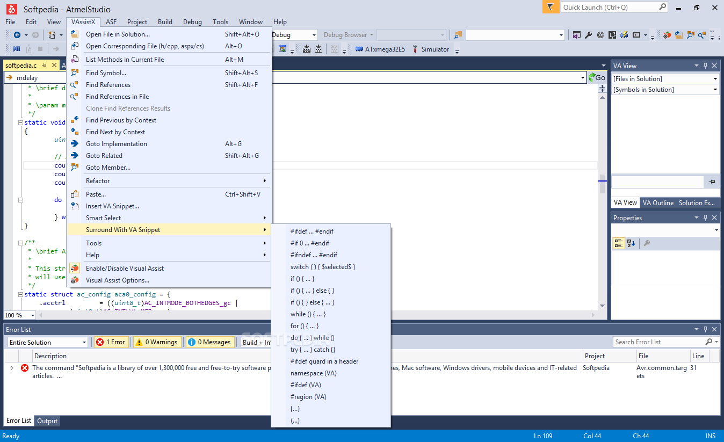The width and height of the screenshot is (724, 442).
Task: Toggle the 0 Messages filter button
Action: pos(209,342)
